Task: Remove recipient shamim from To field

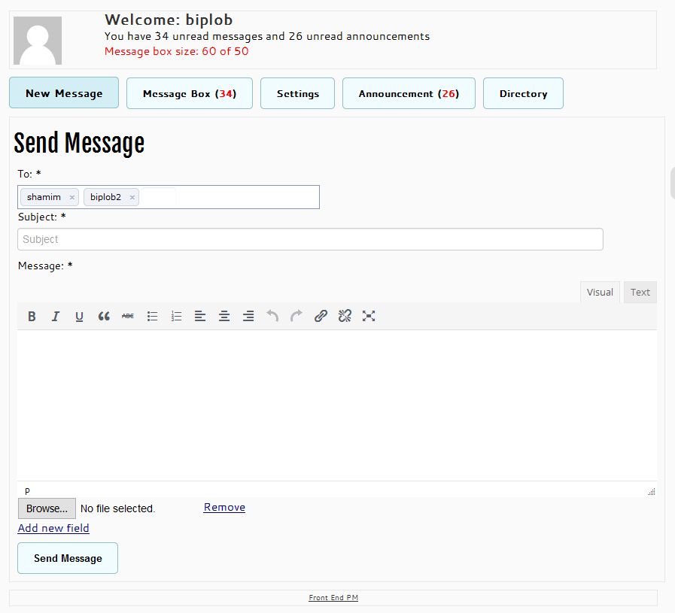Action: click(x=72, y=197)
